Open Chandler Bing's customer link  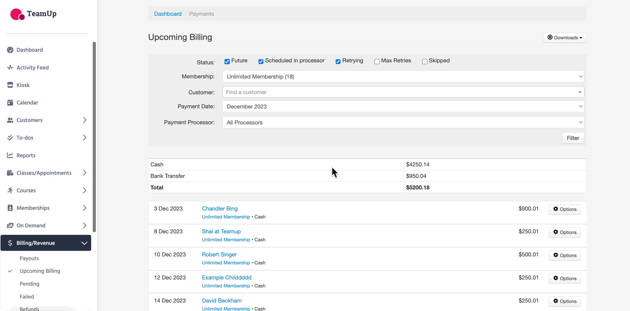[220, 209]
